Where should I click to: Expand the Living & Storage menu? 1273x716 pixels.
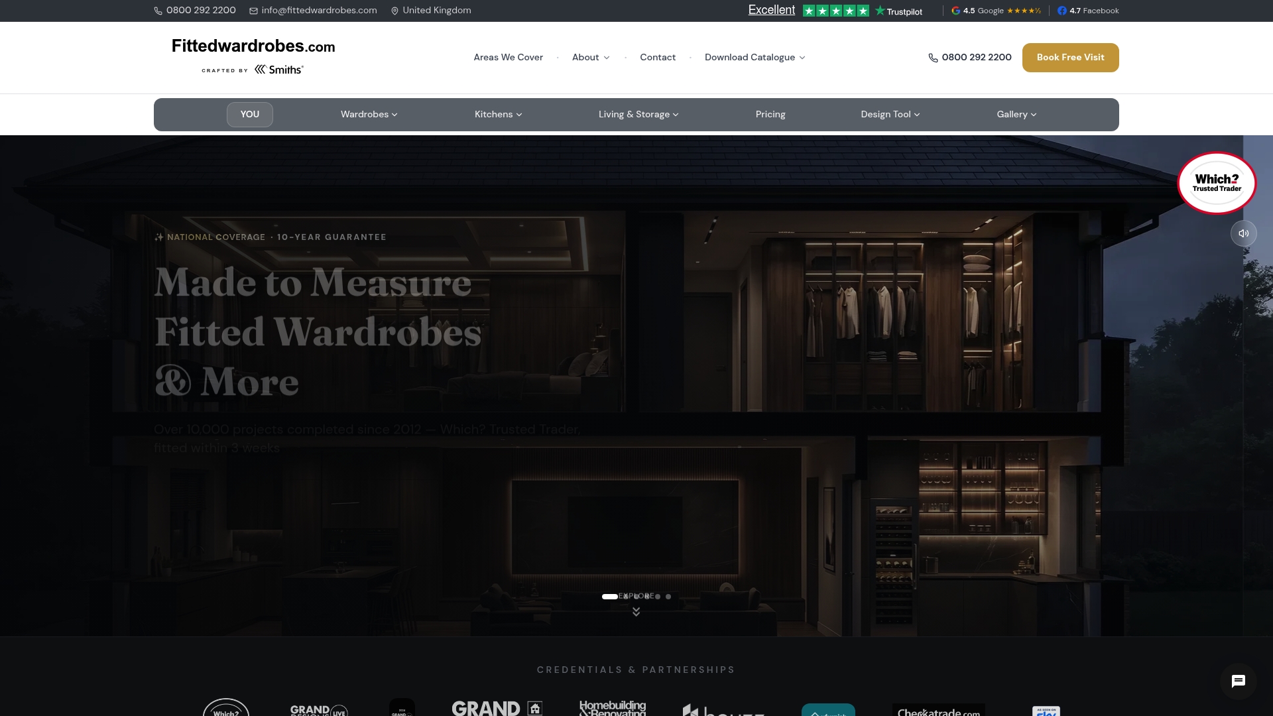(638, 115)
